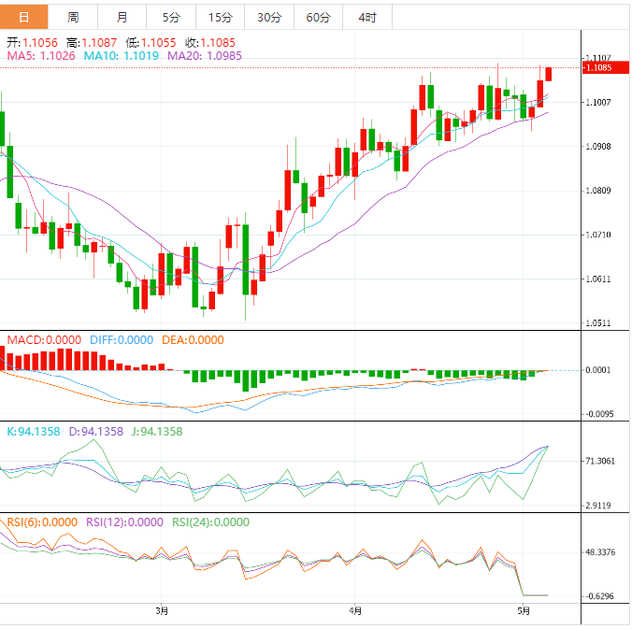Viewport: 632px width, 629px height.
Task: Click the 3月 date axis marker
Action: (x=162, y=612)
